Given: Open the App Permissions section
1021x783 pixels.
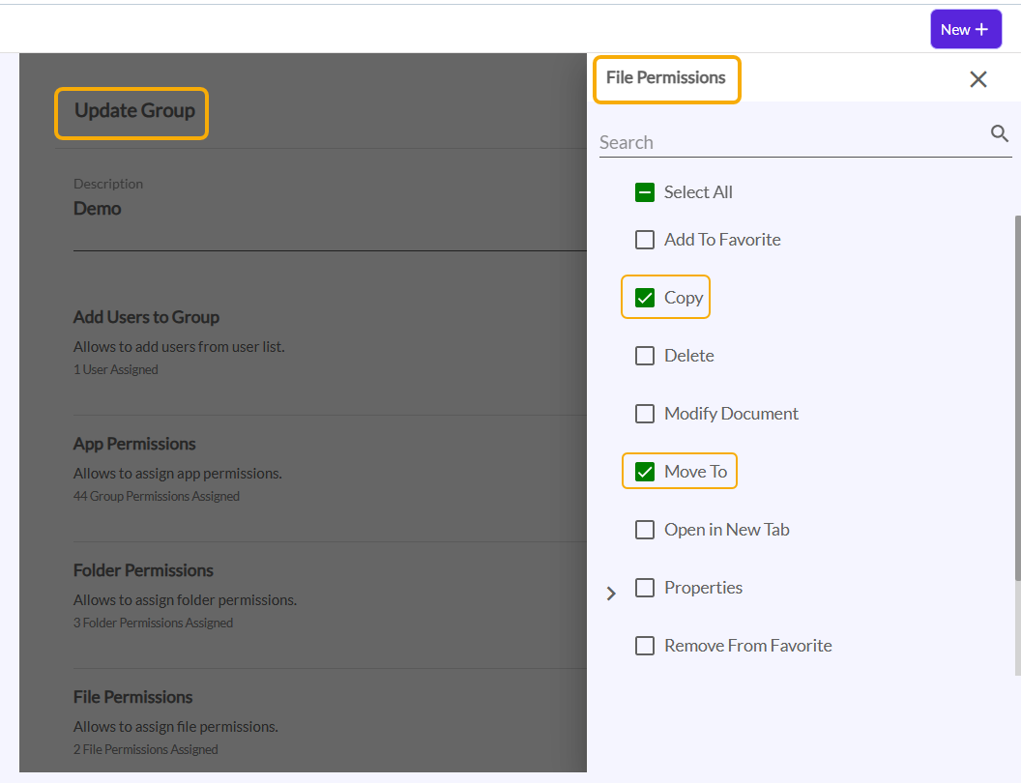Looking at the screenshot, I should click(134, 444).
